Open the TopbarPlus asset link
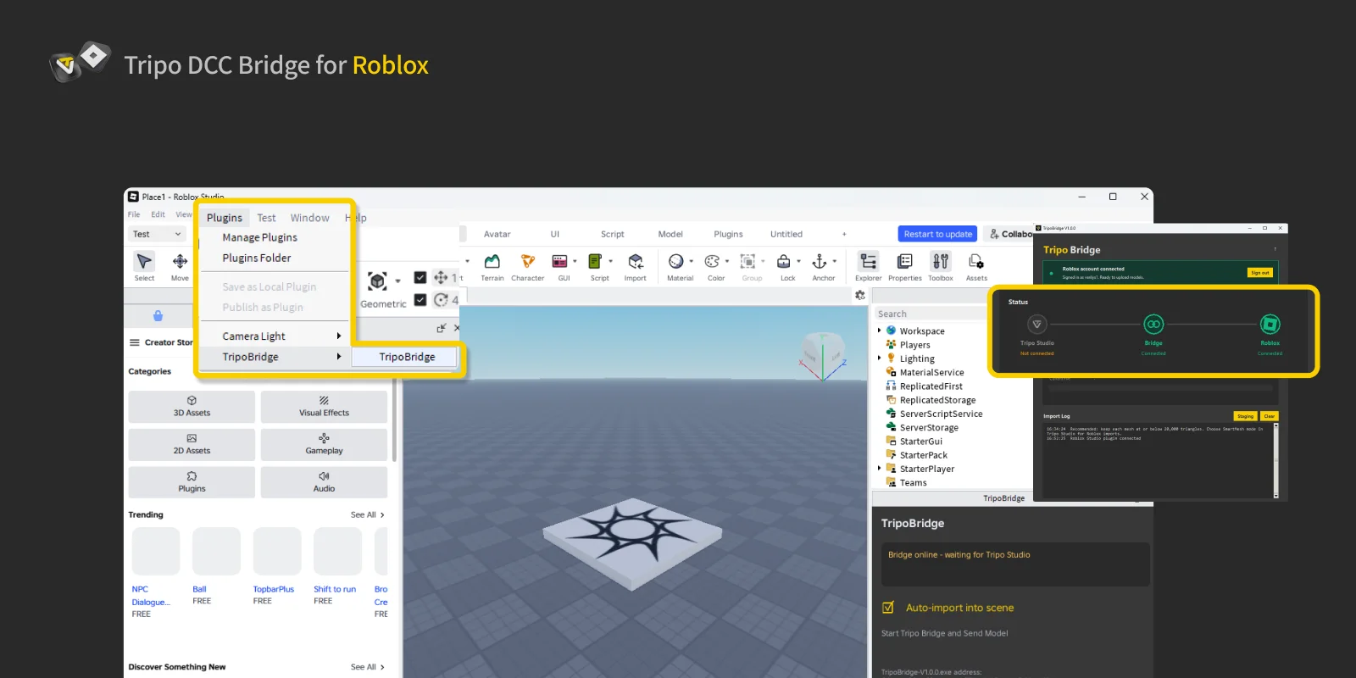Screen dimensions: 1356x678 pos(274,589)
